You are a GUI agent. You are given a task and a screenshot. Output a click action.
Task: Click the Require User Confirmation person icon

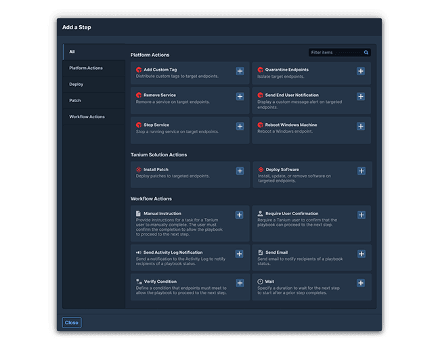click(260, 213)
